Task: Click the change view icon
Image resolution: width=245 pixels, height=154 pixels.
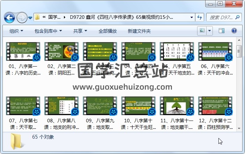Action: click(202, 31)
